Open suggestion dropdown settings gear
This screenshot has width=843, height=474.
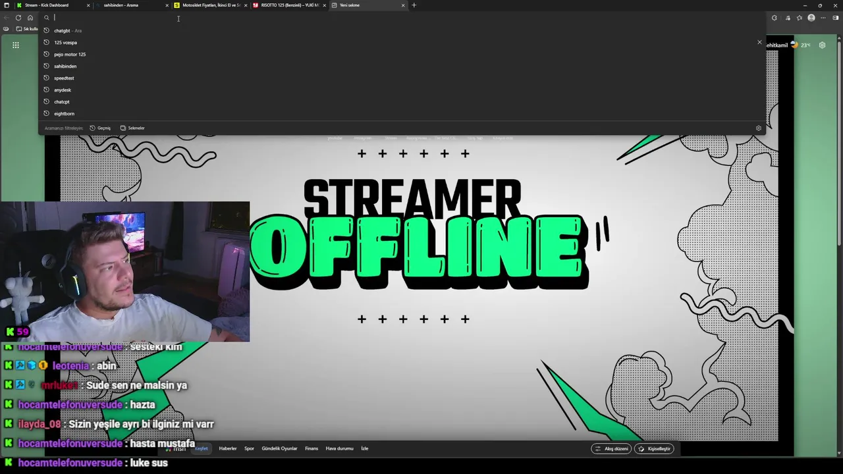click(758, 128)
